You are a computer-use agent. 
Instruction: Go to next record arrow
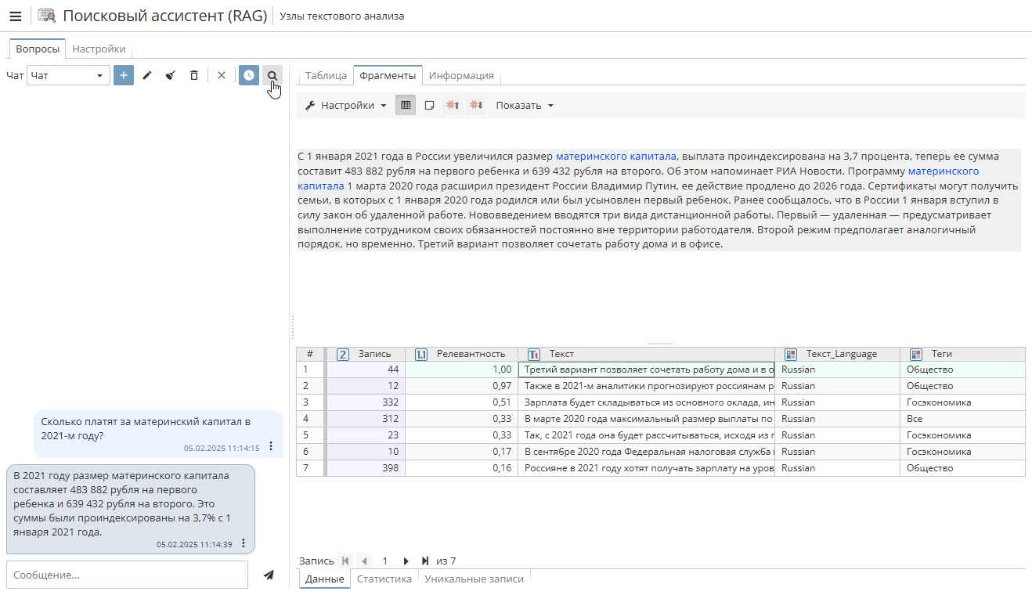coord(406,561)
